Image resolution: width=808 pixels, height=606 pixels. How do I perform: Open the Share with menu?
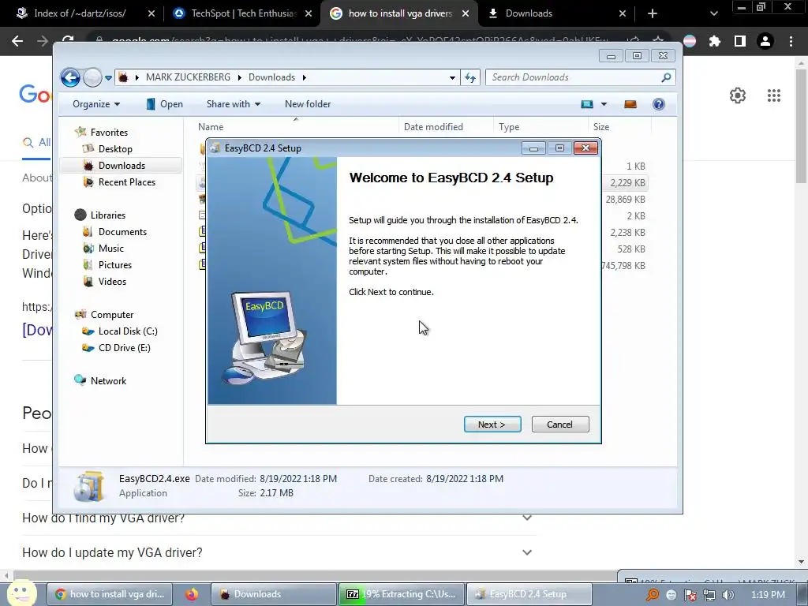tap(234, 104)
